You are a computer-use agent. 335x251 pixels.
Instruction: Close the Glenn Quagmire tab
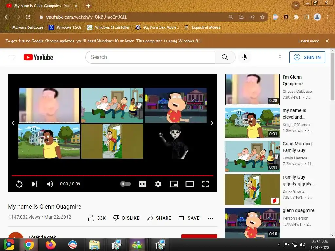(76, 6)
